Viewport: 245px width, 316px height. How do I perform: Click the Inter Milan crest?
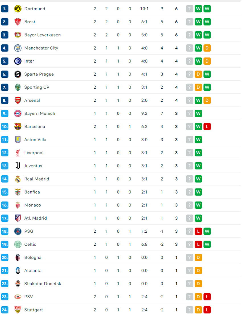point(18,61)
